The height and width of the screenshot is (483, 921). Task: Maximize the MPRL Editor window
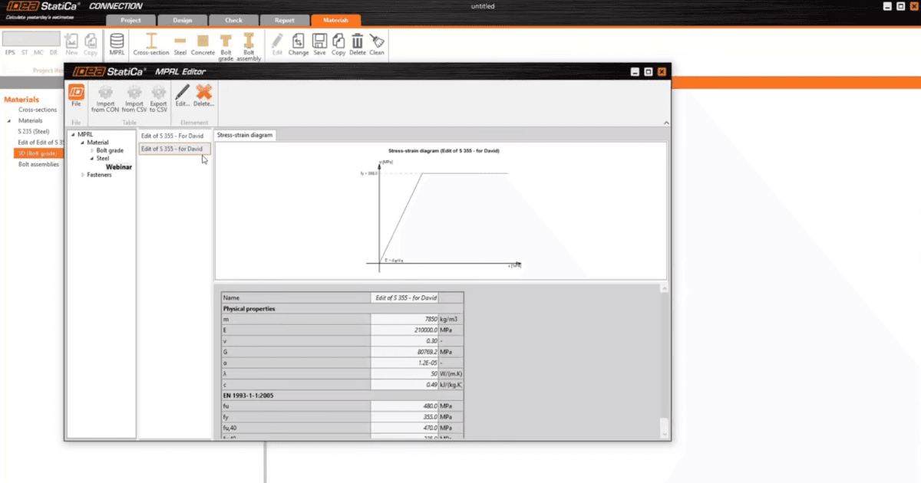(648, 71)
